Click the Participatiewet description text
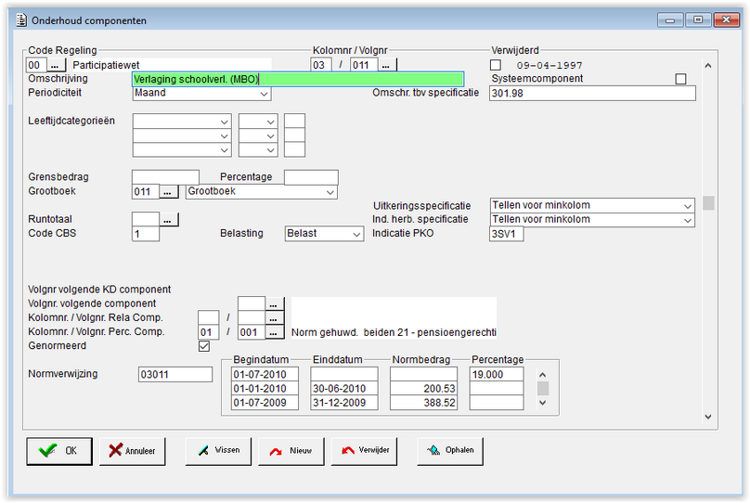This screenshot has height=503, width=750. (106, 65)
